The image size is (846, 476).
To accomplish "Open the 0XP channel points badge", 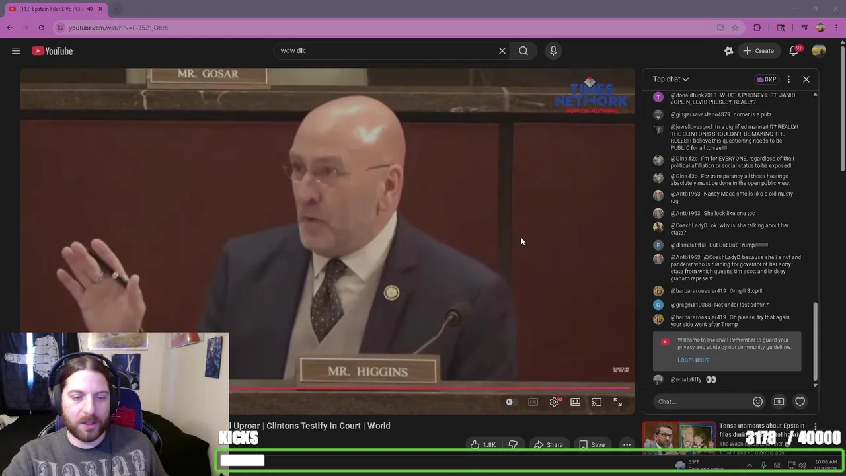I will pyautogui.click(x=767, y=79).
